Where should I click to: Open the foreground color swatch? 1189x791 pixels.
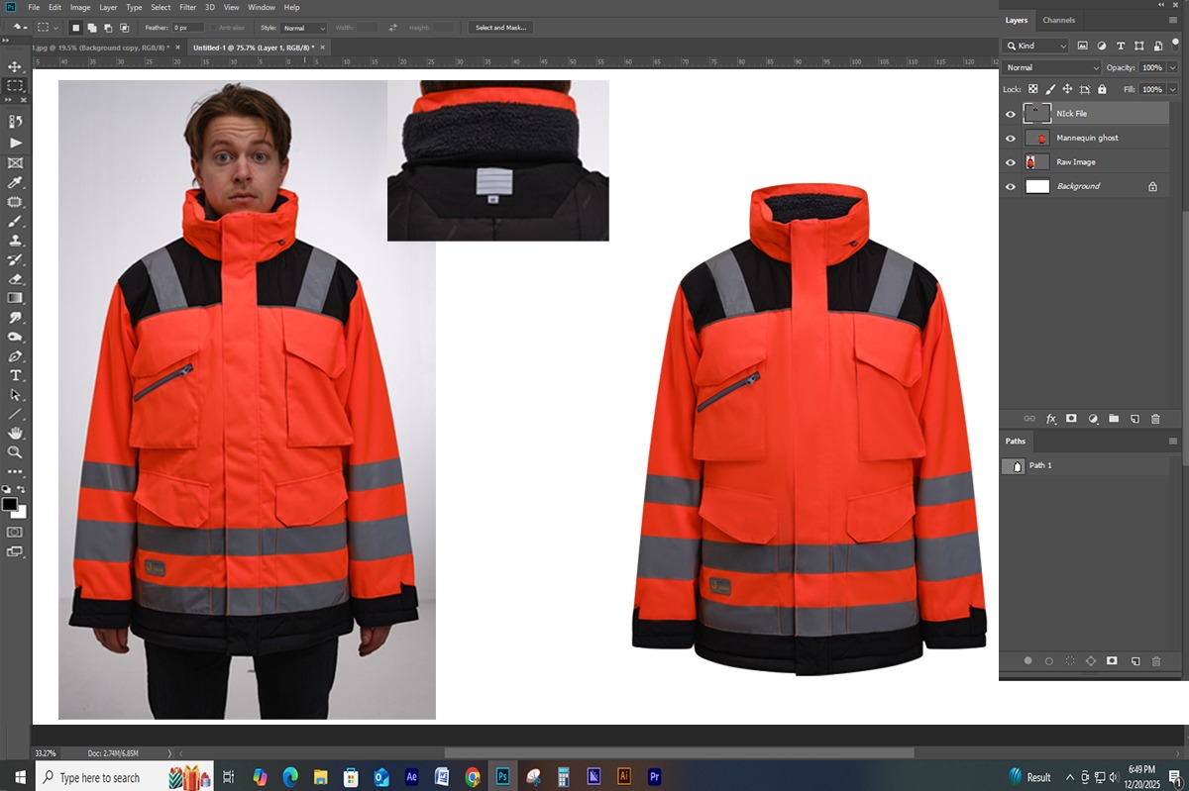(10, 502)
